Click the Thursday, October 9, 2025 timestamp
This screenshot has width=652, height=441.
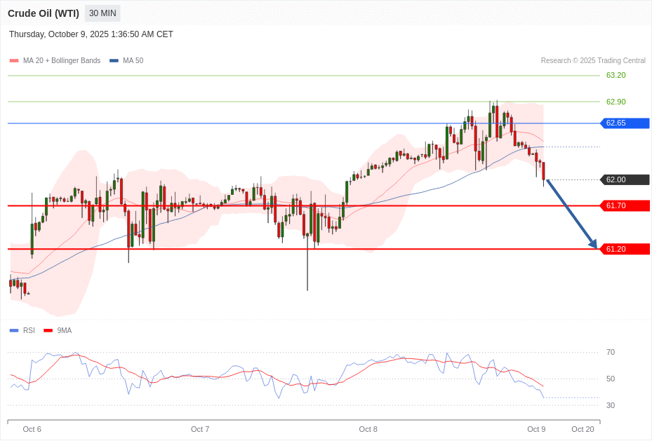[91, 34]
